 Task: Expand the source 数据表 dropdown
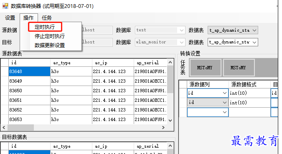coord(254,30)
